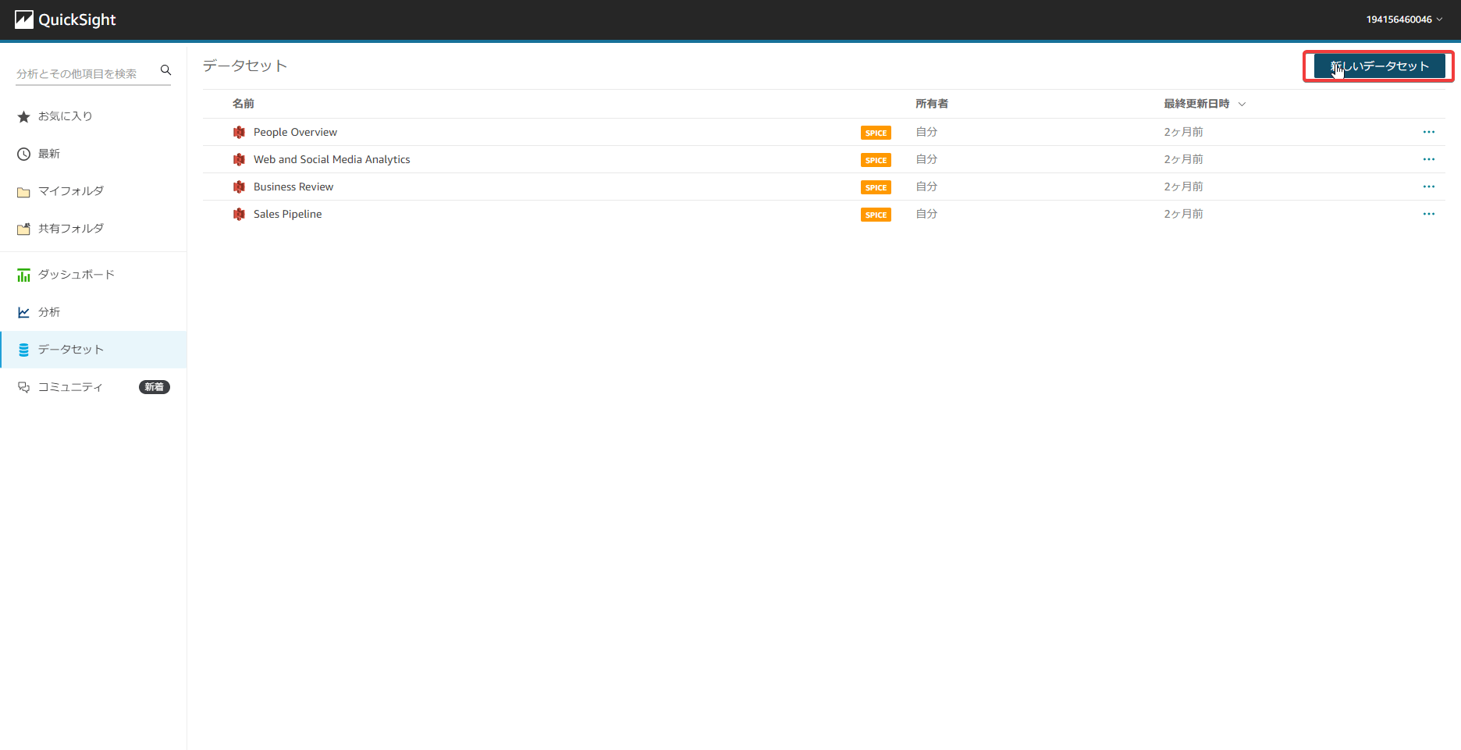Open ダッシュボード in the sidebar
Viewport: 1461px width, 750px height.
click(x=94, y=275)
